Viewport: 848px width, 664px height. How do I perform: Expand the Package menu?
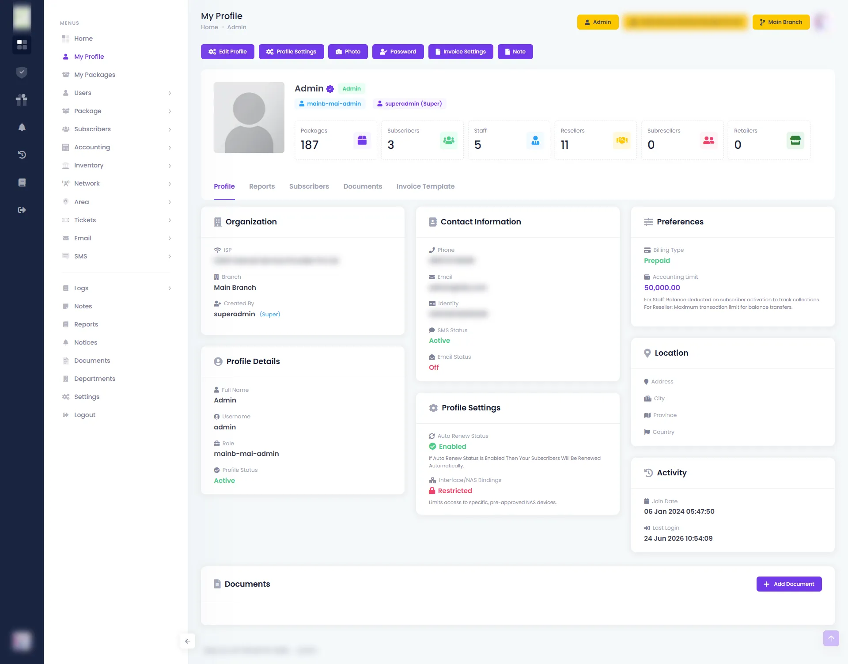[116, 111]
